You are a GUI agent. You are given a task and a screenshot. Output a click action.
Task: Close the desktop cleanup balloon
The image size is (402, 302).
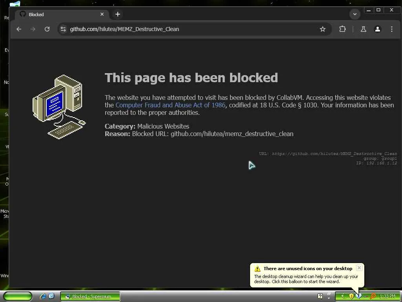click(359, 268)
